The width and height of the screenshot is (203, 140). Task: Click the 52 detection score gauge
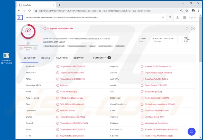click(x=28, y=32)
